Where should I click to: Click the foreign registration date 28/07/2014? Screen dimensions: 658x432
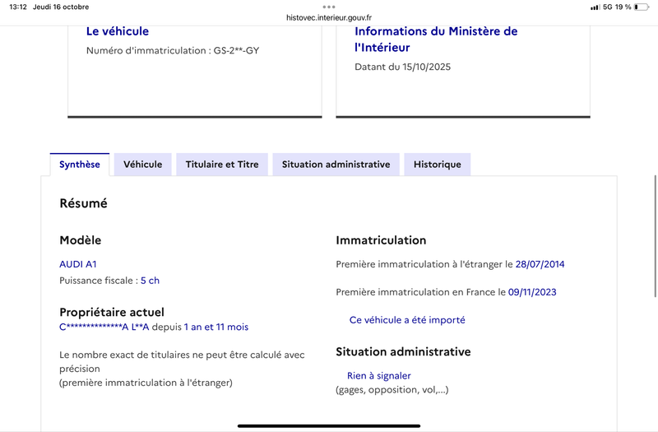click(540, 264)
